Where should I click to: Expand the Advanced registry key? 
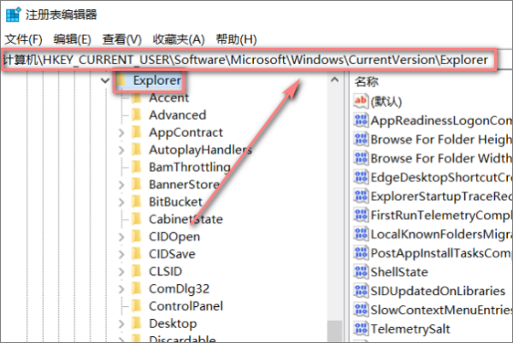tap(120, 115)
